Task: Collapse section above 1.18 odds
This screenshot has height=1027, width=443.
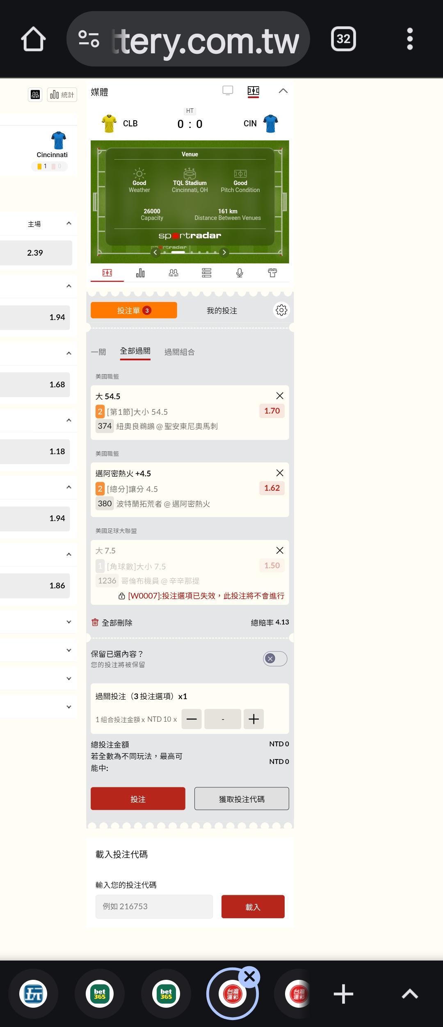Action: tap(69, 420)
